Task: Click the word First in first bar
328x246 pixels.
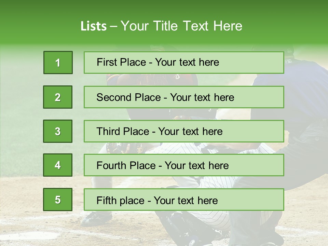Action: (x=104, y=62)
